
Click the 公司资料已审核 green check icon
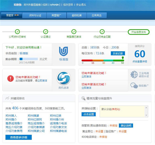pos(17,32)
